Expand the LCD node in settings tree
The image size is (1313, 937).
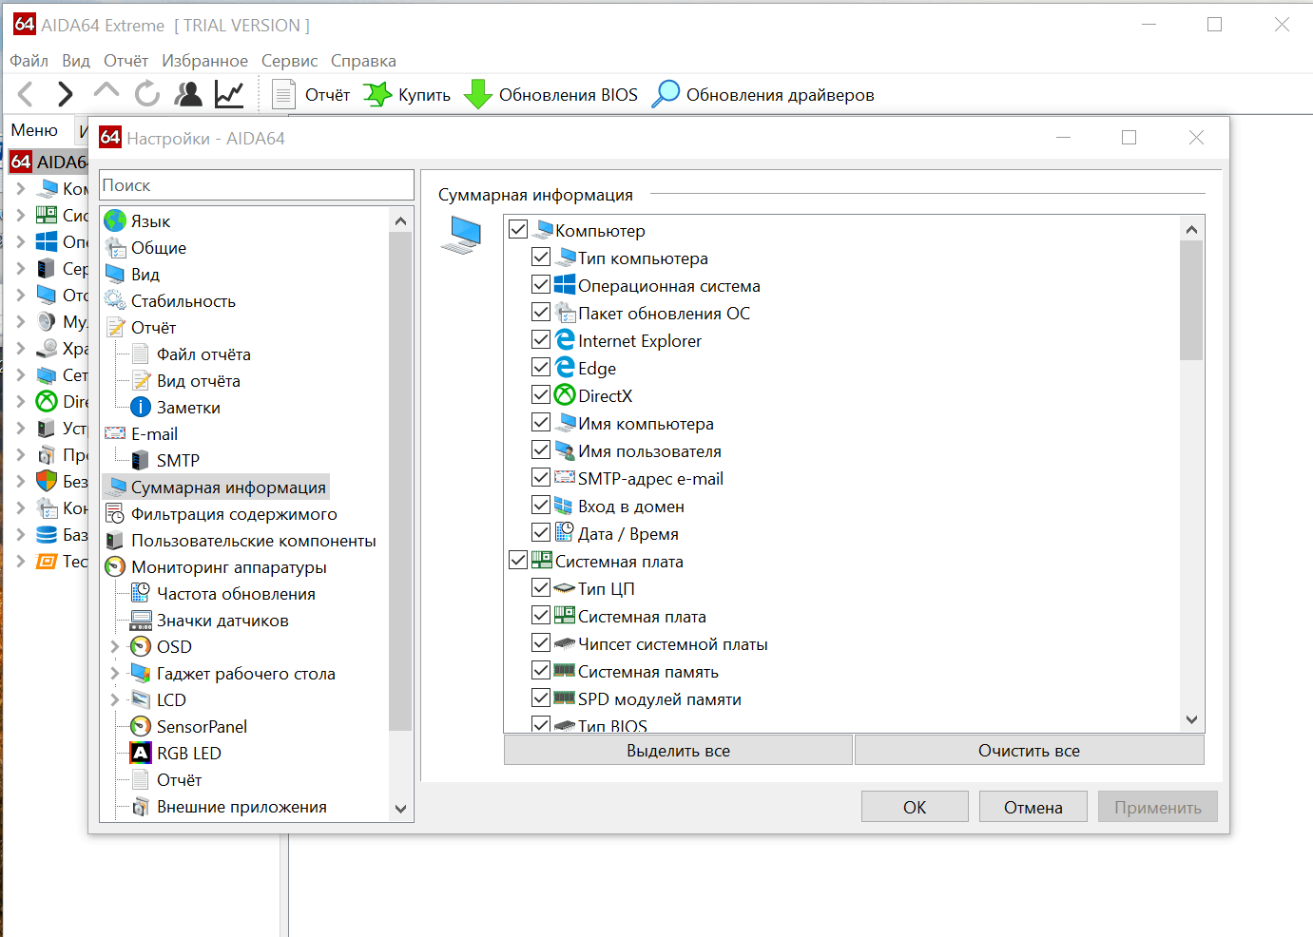[x=115, y=700]
